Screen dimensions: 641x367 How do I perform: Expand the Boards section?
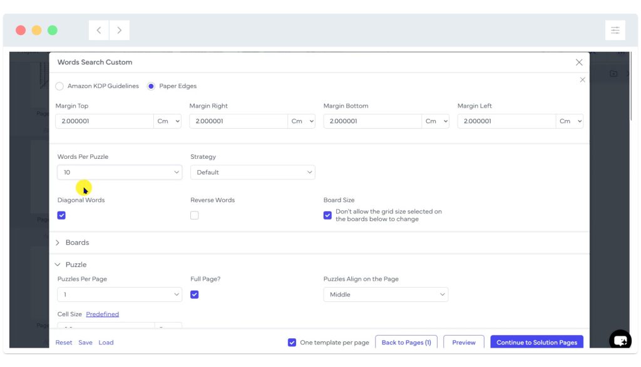(73, 243)
